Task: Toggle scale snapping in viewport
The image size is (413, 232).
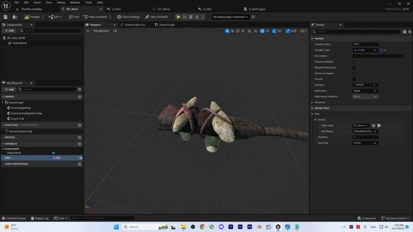Action: tap(288, 31)
